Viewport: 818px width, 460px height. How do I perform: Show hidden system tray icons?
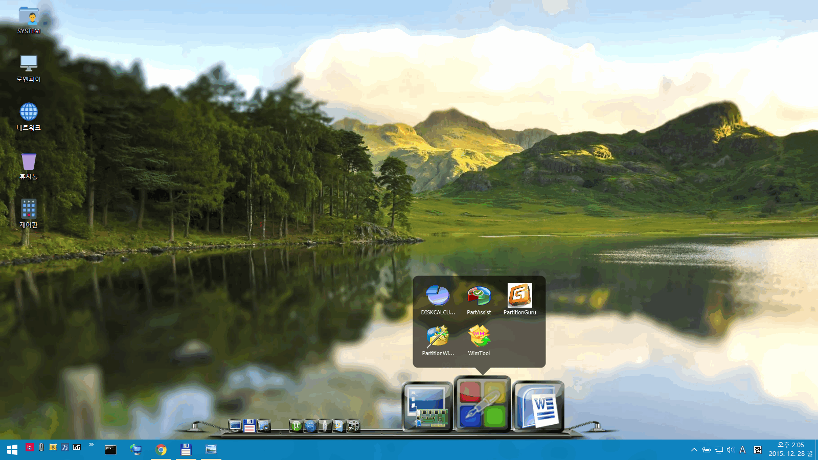click(694, 450)
